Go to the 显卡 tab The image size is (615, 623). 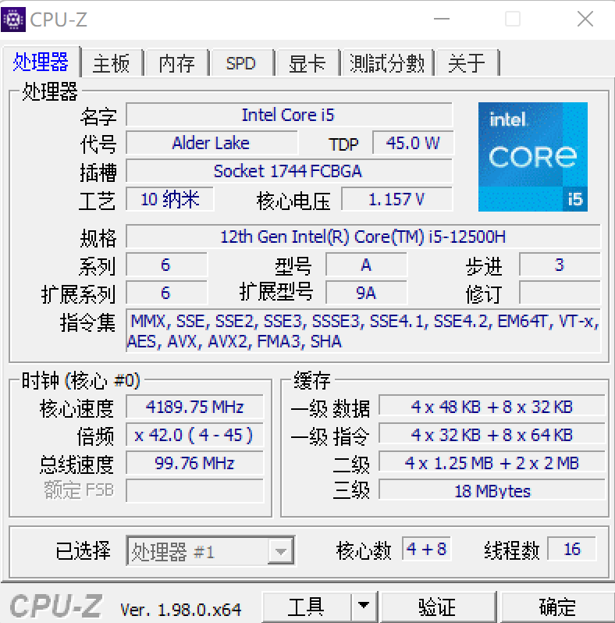307,63
